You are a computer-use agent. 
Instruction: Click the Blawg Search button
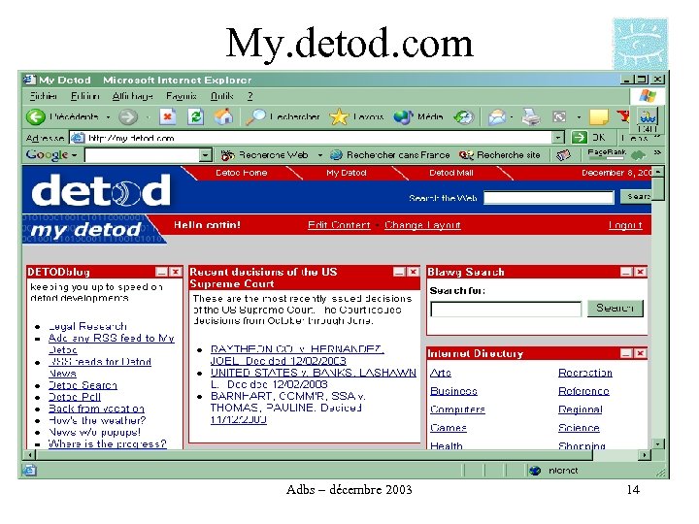(616, 309)
